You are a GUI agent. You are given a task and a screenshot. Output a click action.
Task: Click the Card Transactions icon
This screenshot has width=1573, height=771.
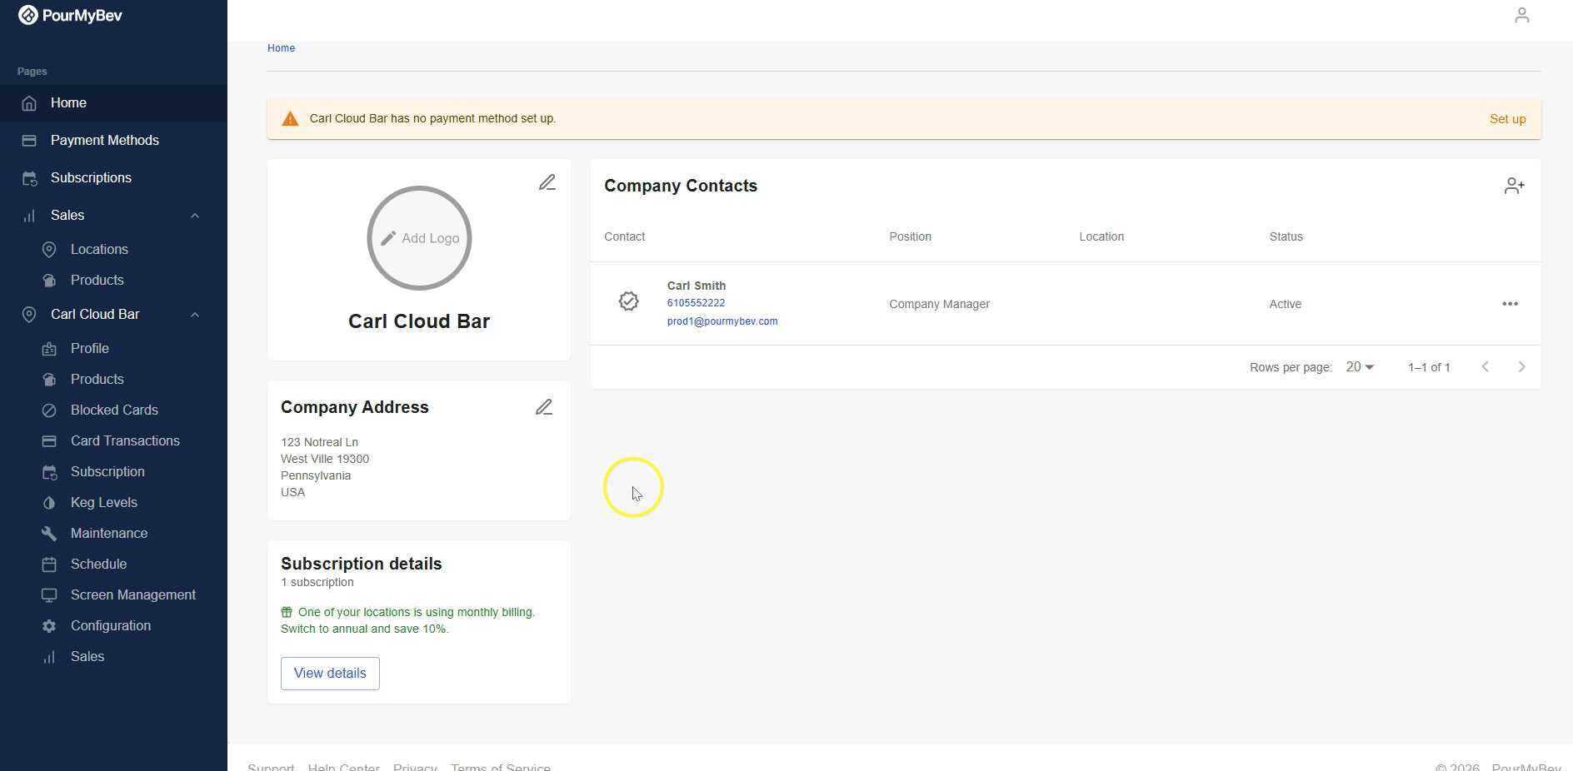coord(49,441)
